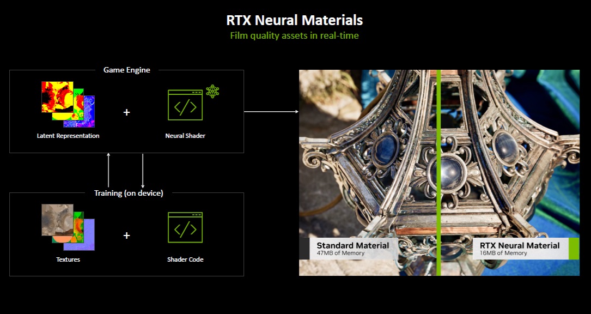591x314 pixels.
Task: Click the plus sign in Training box
Action: tap(127, 235)
